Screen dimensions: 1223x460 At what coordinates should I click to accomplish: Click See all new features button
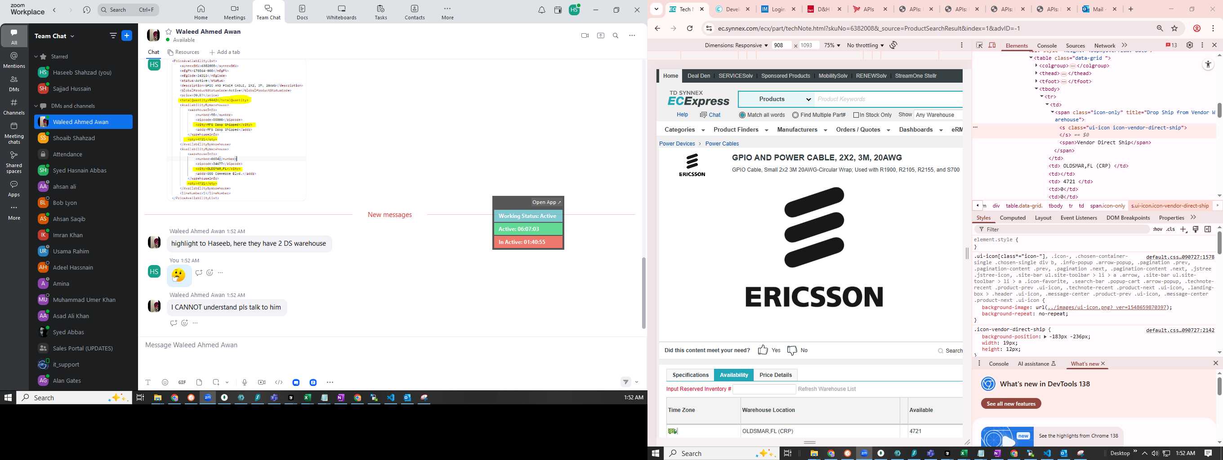1011,403
